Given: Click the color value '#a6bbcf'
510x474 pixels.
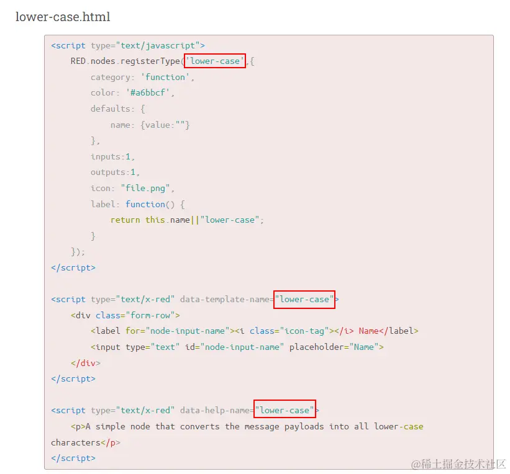Looking at the screenshot, I should tap(148, 93).
